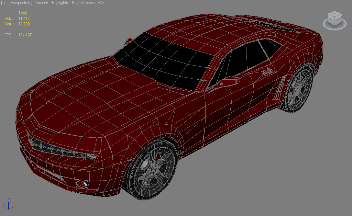Open the [+] viewport general menu
Image resolution: width=352 pixels, height=216 pixels.
pos(4,3)
